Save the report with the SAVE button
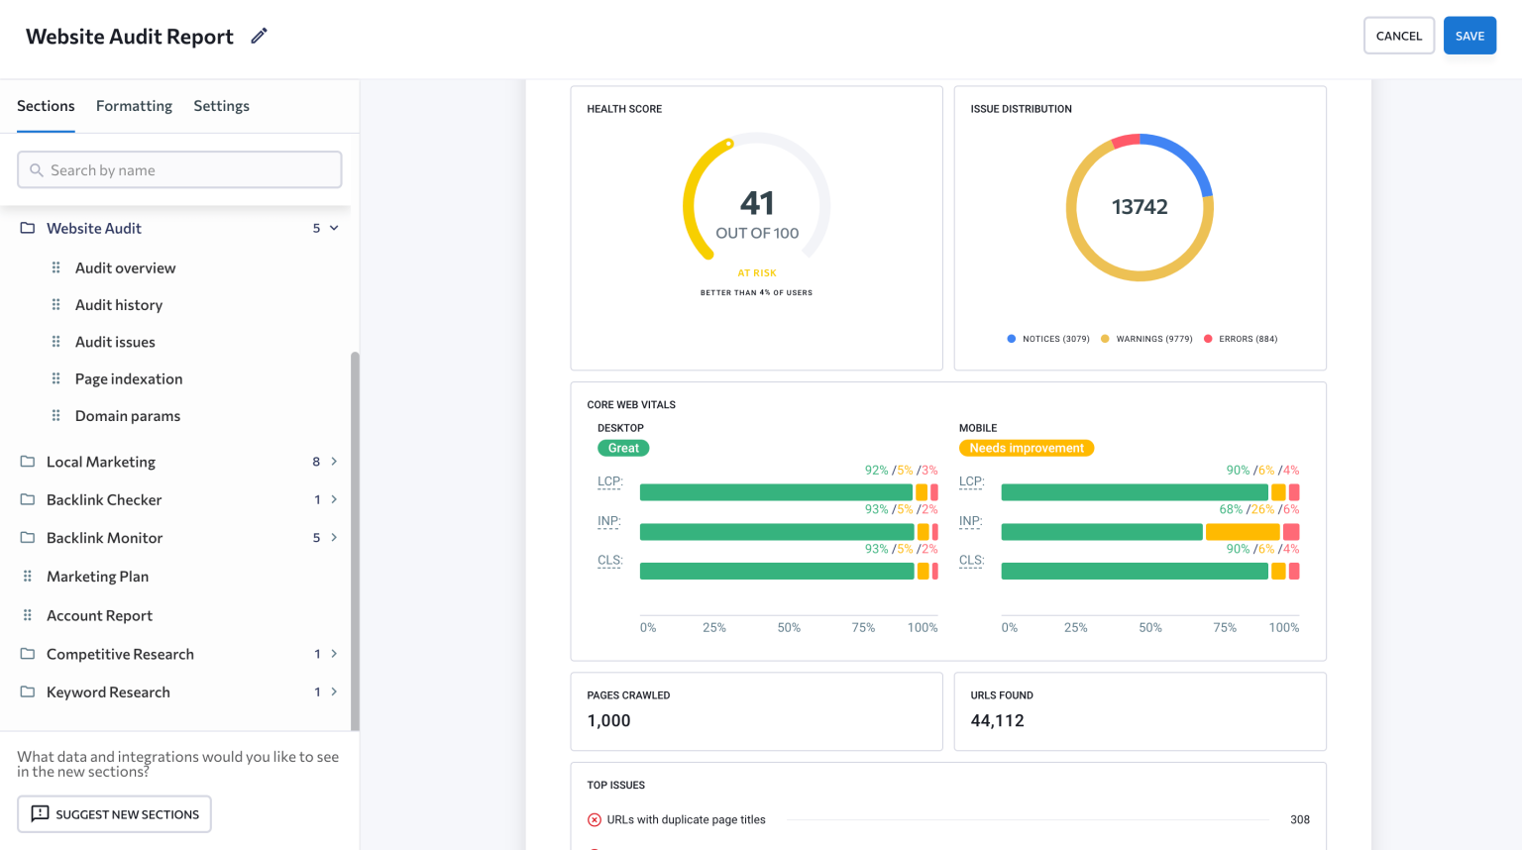Screen dimensions: 1522x850 coord(1469,36)
